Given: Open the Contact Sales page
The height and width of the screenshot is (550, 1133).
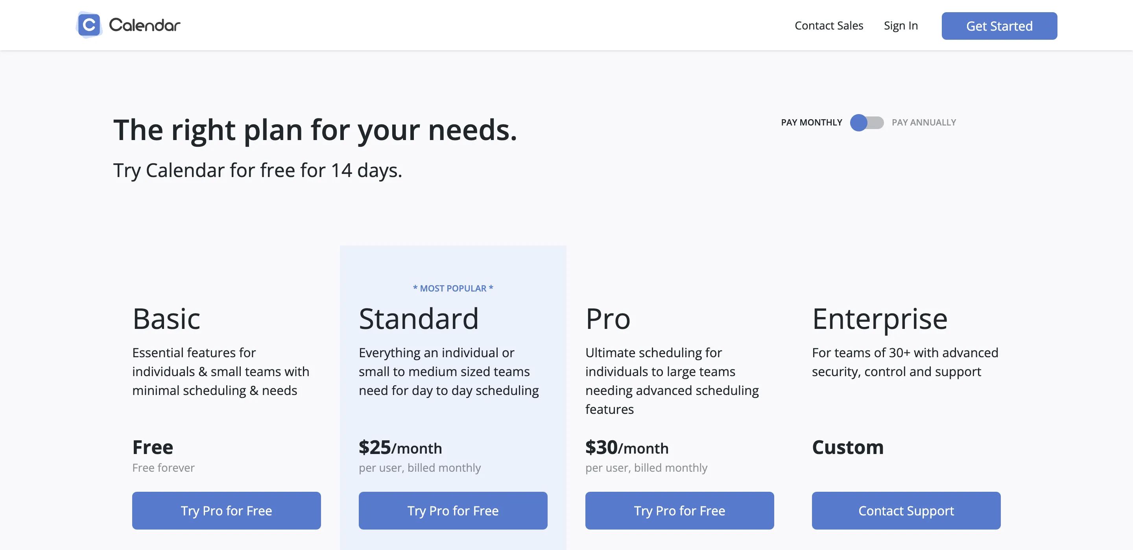Looking at the screenshot, I should click(829, 26).
